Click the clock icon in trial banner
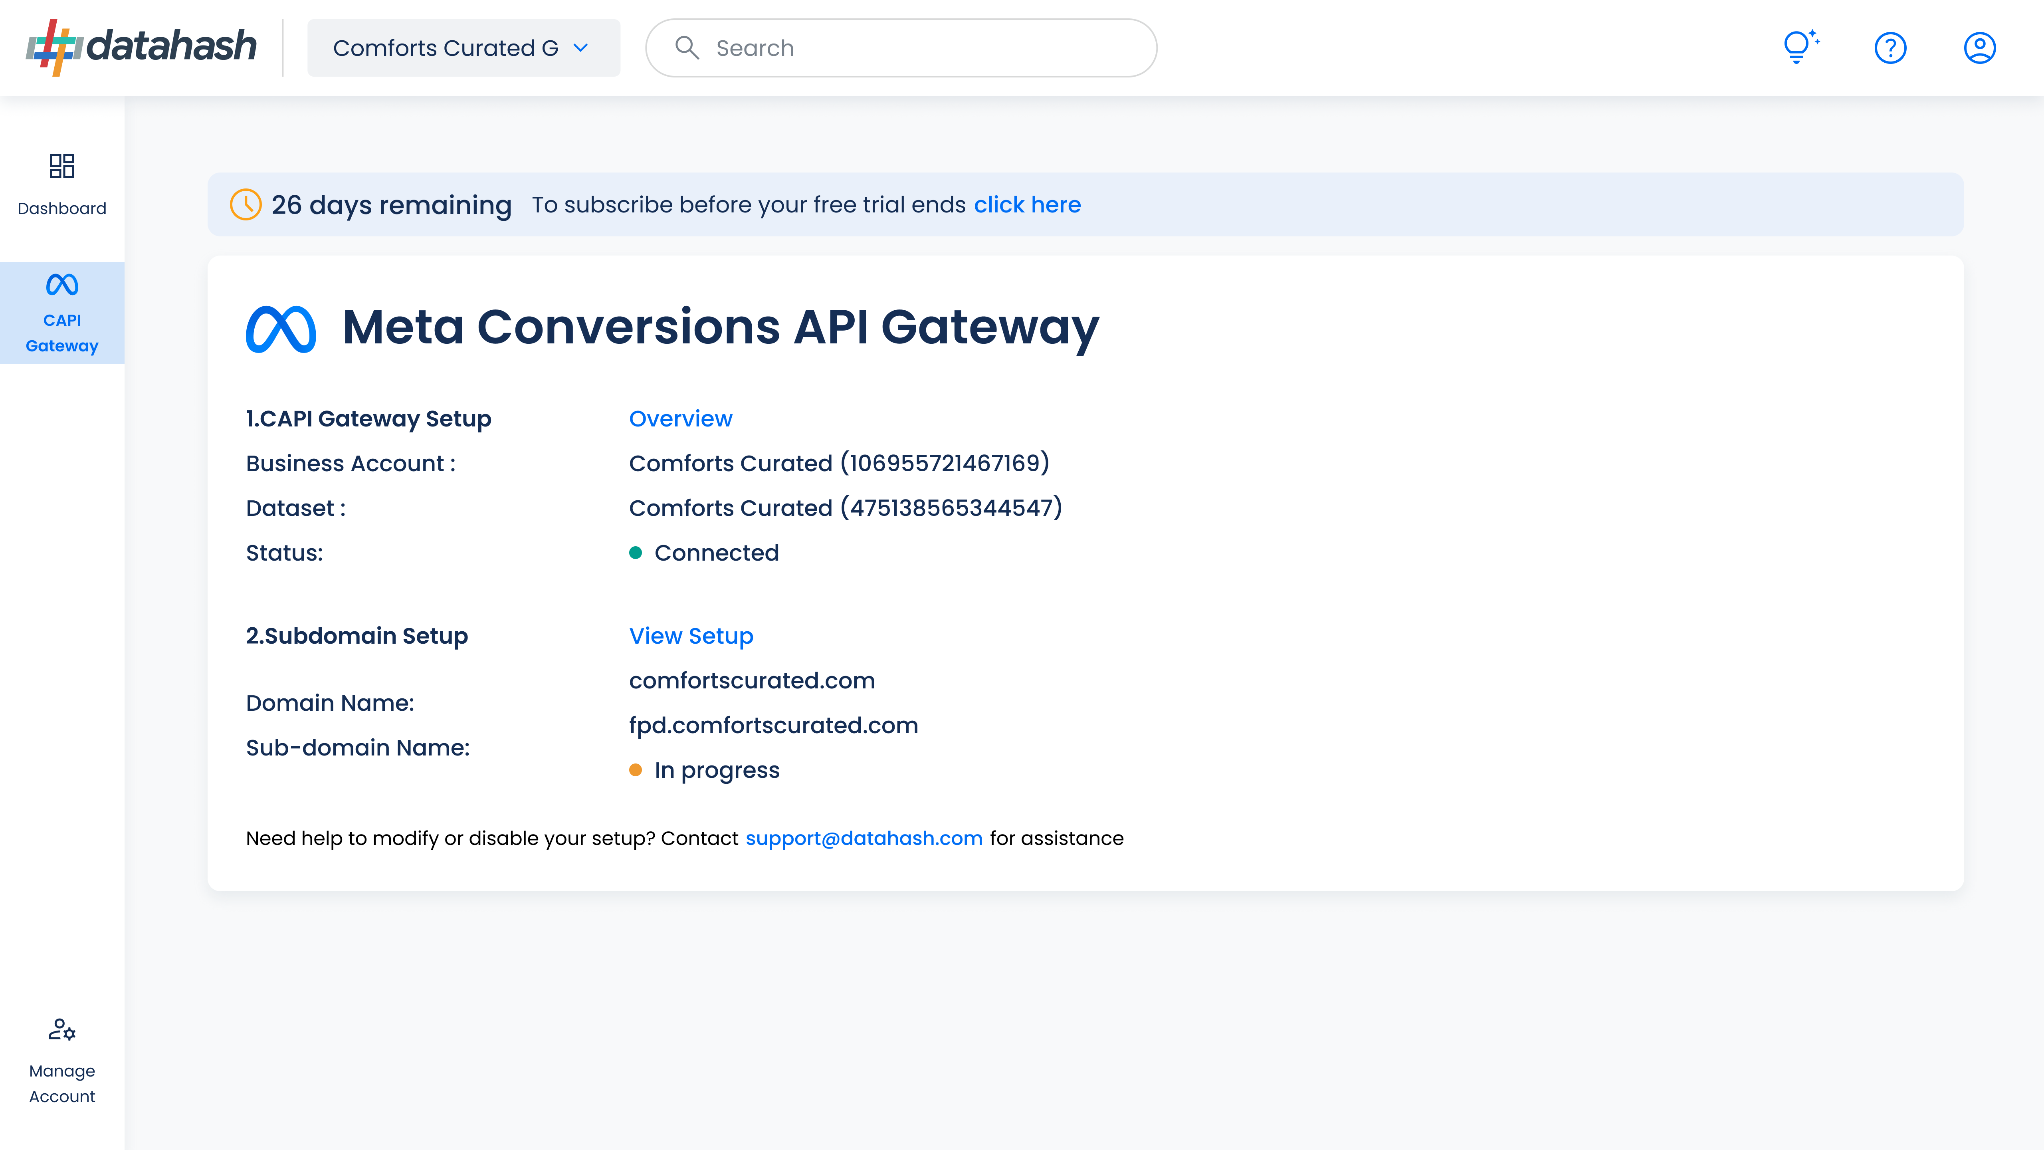Image resolution: width=2044 pixels, height=1150 pixels. pos(245,204)
